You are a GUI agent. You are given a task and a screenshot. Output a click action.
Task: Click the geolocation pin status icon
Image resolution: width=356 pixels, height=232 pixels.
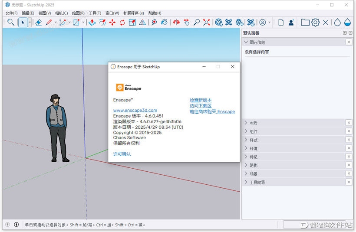pos(7,225)
